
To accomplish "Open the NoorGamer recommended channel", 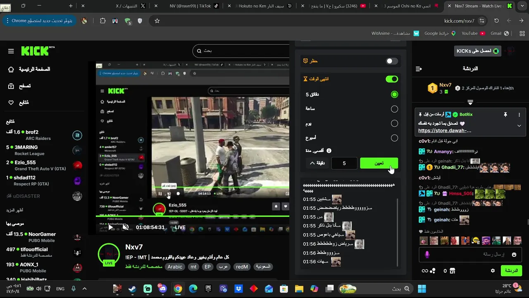I will (x=44, y=237).
